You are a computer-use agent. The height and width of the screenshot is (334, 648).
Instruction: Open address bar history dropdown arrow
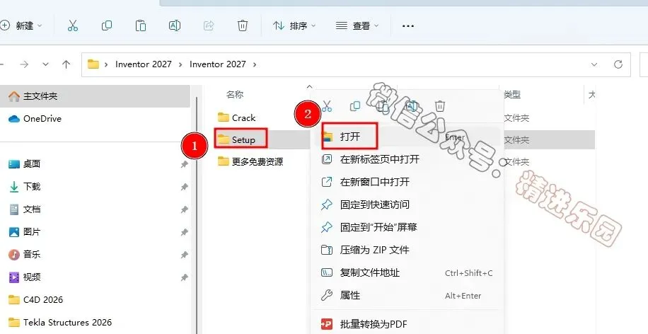click(x=594, y=64)
